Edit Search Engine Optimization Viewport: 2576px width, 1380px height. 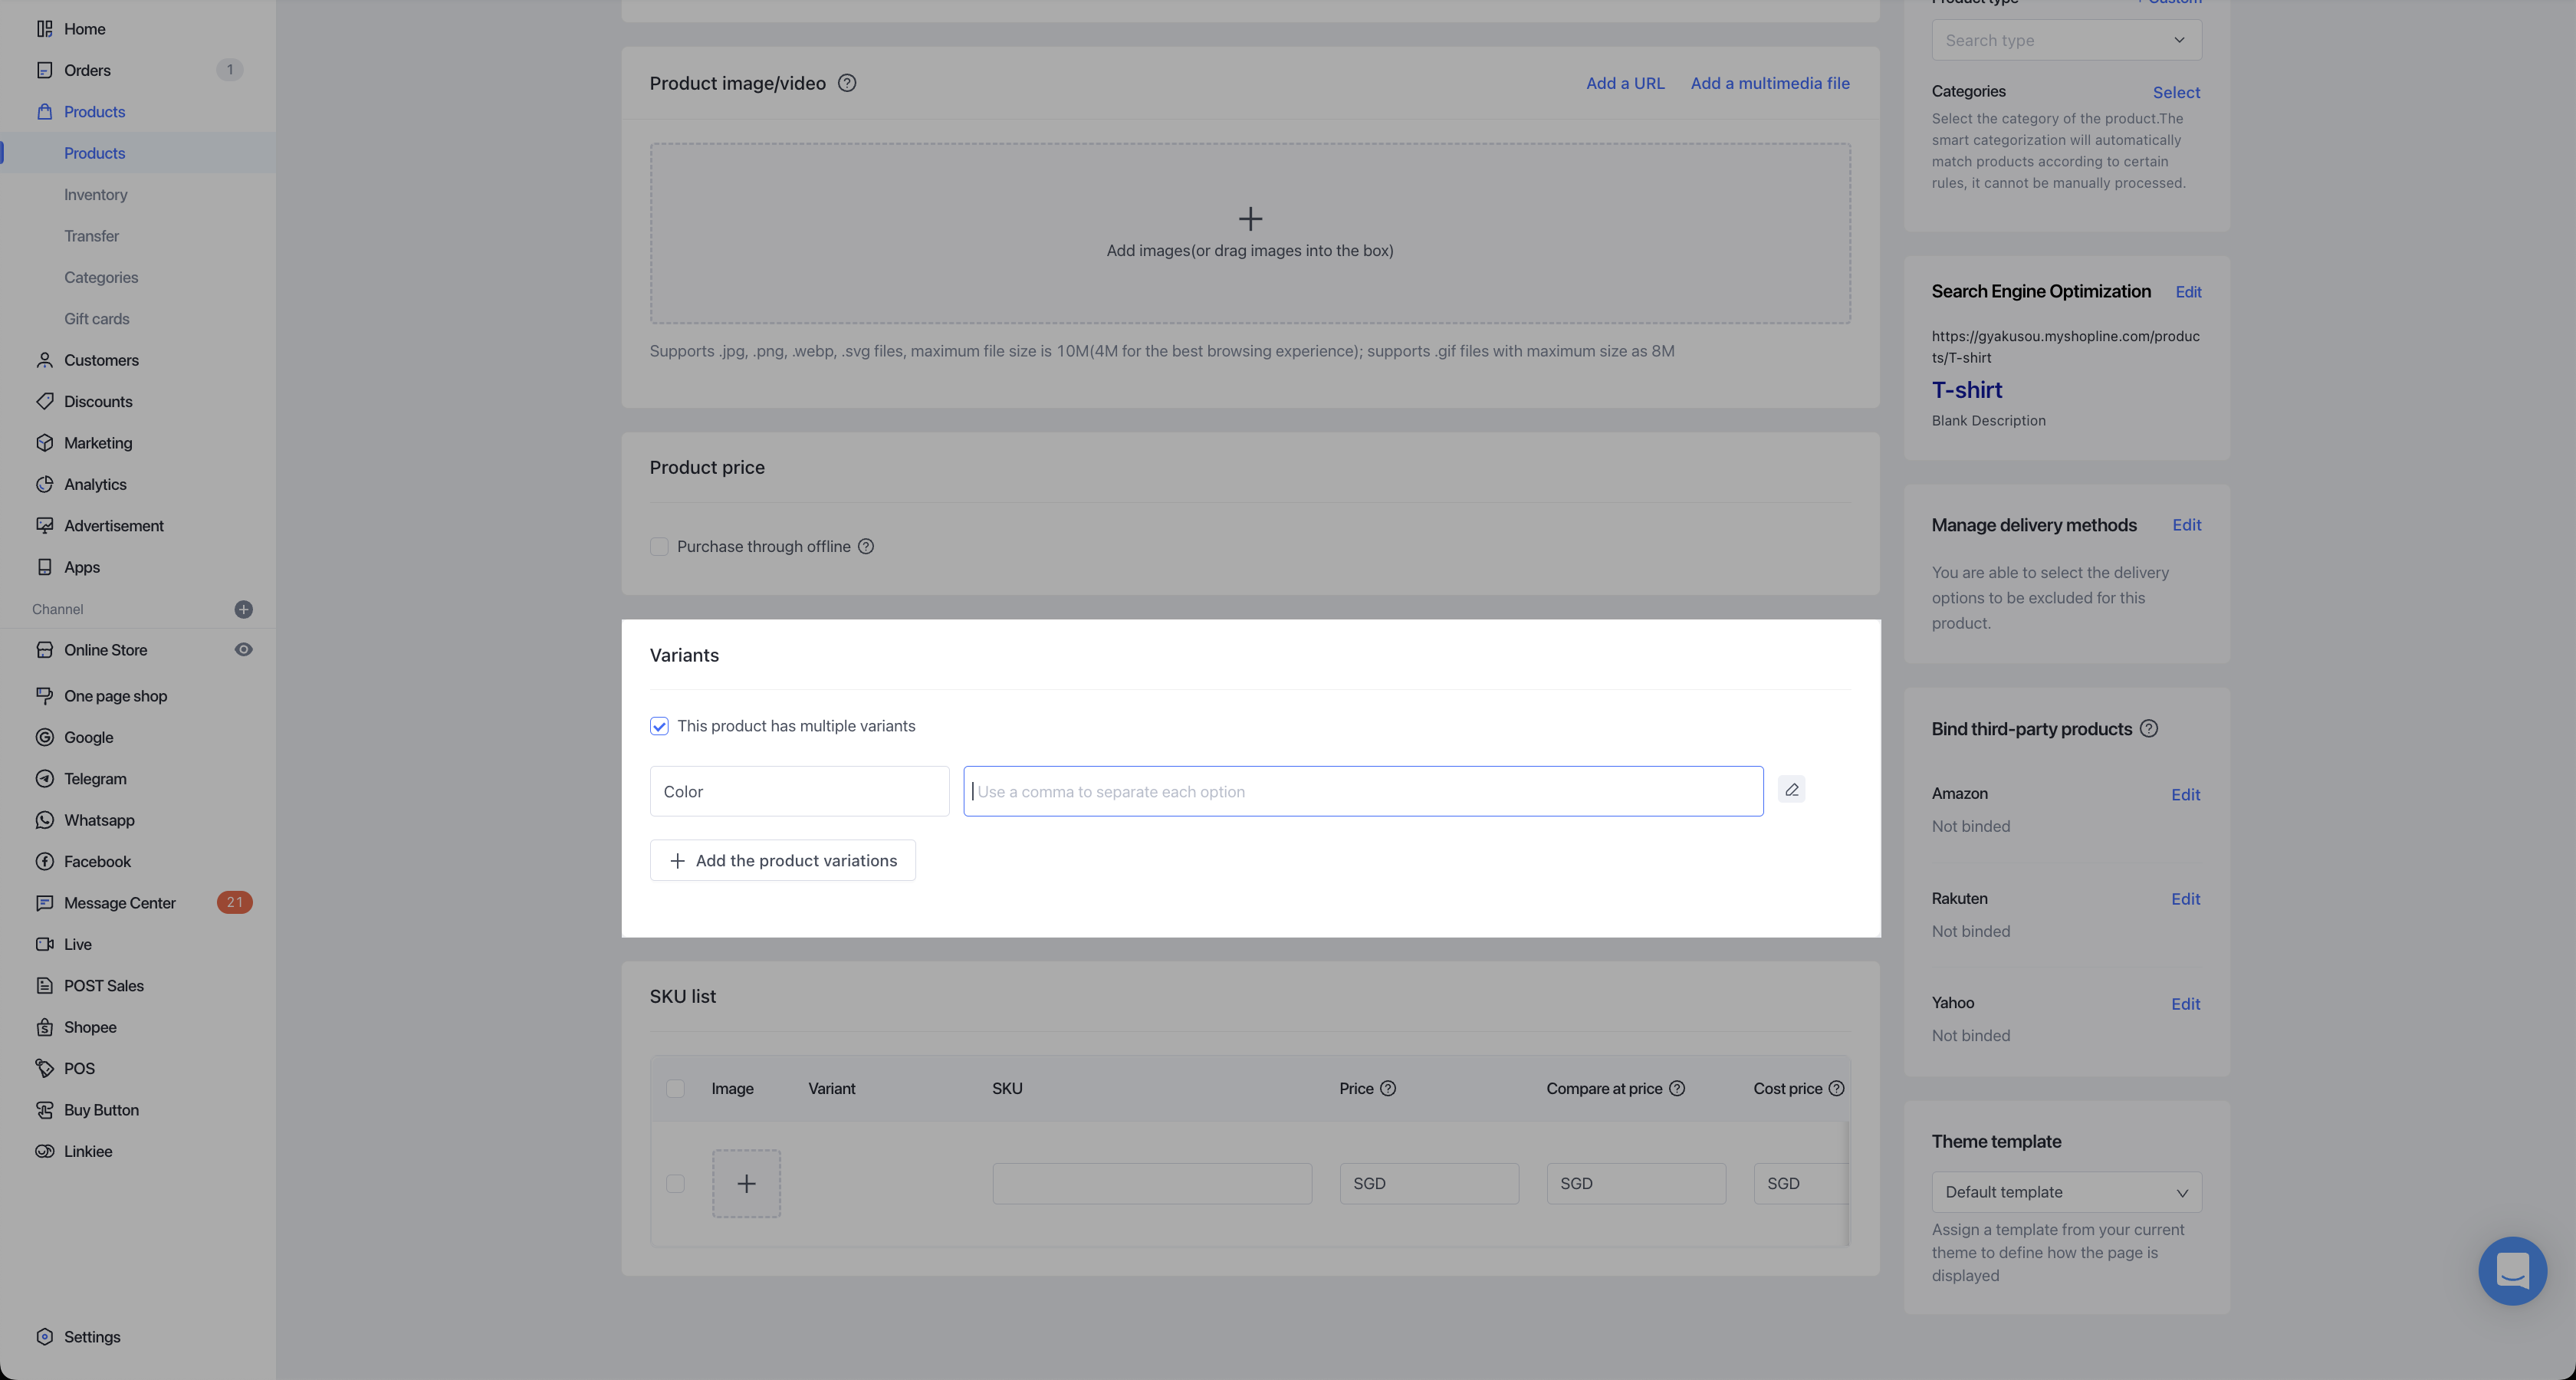click(2188, 292)
